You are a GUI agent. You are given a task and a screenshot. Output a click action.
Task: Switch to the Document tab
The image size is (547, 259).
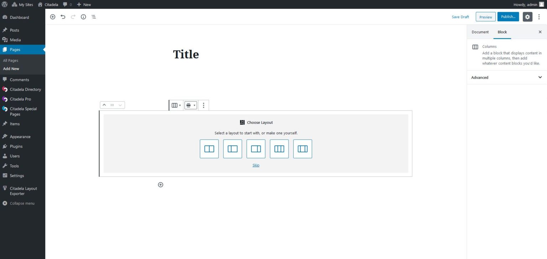(x=480, y=32)
